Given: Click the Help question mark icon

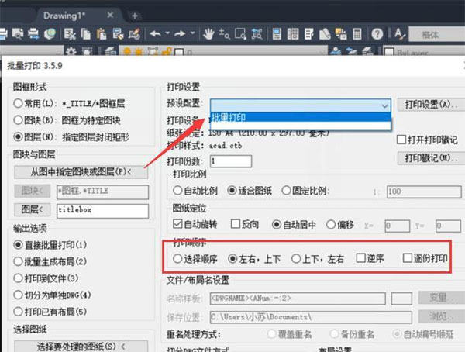Looking at the screenshot, I should tap(377, 34).
